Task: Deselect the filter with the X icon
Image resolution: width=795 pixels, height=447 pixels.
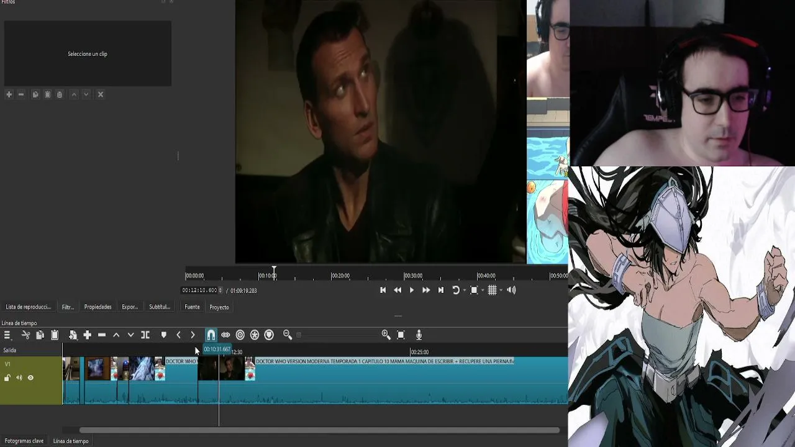Action: point(101,94)
